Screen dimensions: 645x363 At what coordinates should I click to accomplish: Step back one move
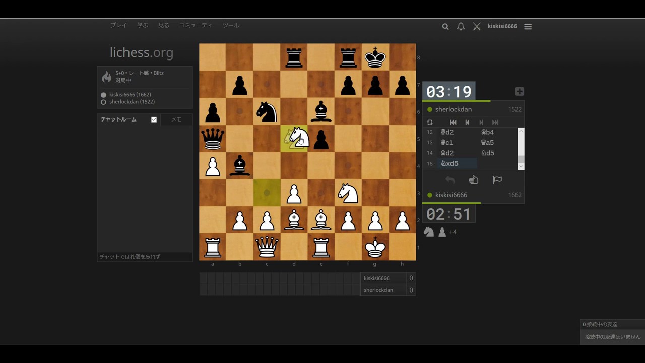click(467, 123)
